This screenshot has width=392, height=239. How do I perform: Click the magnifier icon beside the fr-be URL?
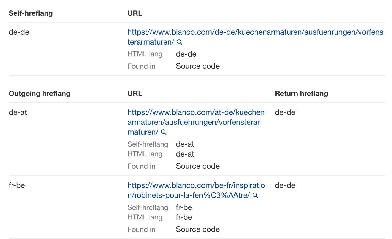(x=255, y=195)
